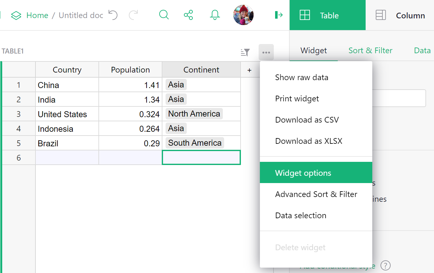Collapse the right panel with the arrow icon
Viewport: 434px width, 273px height.
279,15
